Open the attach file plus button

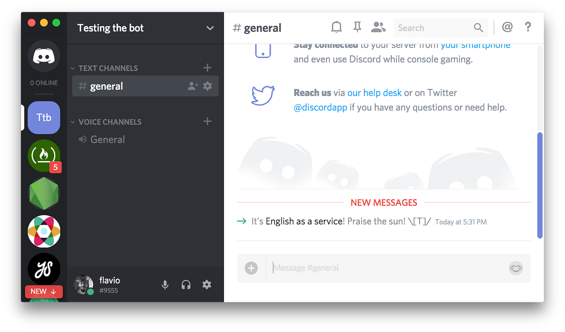point(251,268)
